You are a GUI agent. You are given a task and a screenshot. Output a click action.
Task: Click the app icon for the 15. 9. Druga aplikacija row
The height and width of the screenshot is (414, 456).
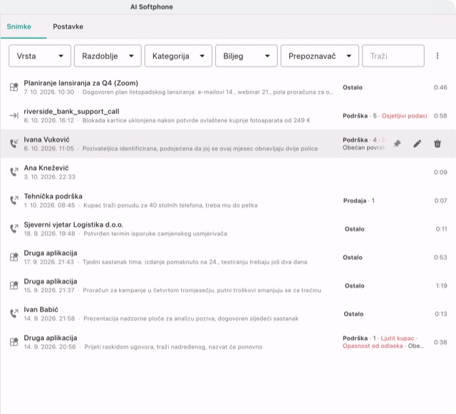point(14,286)
